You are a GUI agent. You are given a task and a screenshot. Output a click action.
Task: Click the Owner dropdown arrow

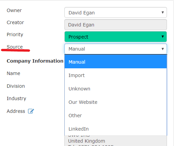[x=163, y=12]
